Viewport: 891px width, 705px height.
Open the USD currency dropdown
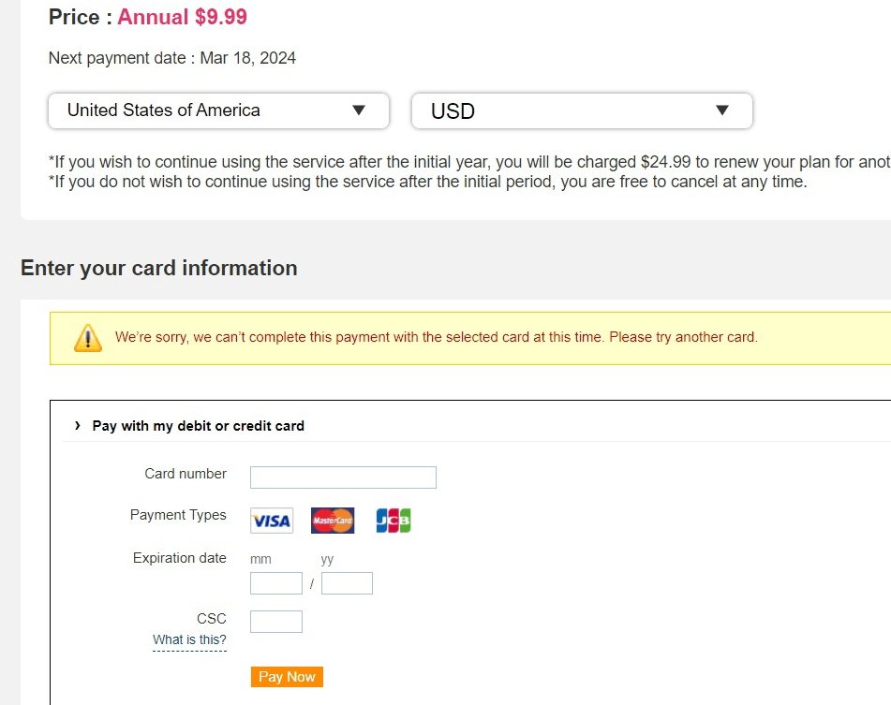pyautogui.click(x=583, y=110)
